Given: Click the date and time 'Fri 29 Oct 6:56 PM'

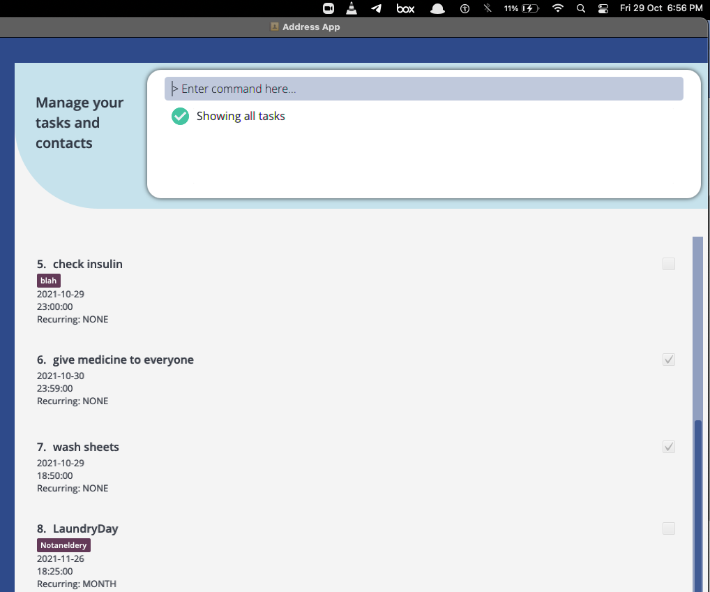Looking at the screenshot, I should pos(661,8).
